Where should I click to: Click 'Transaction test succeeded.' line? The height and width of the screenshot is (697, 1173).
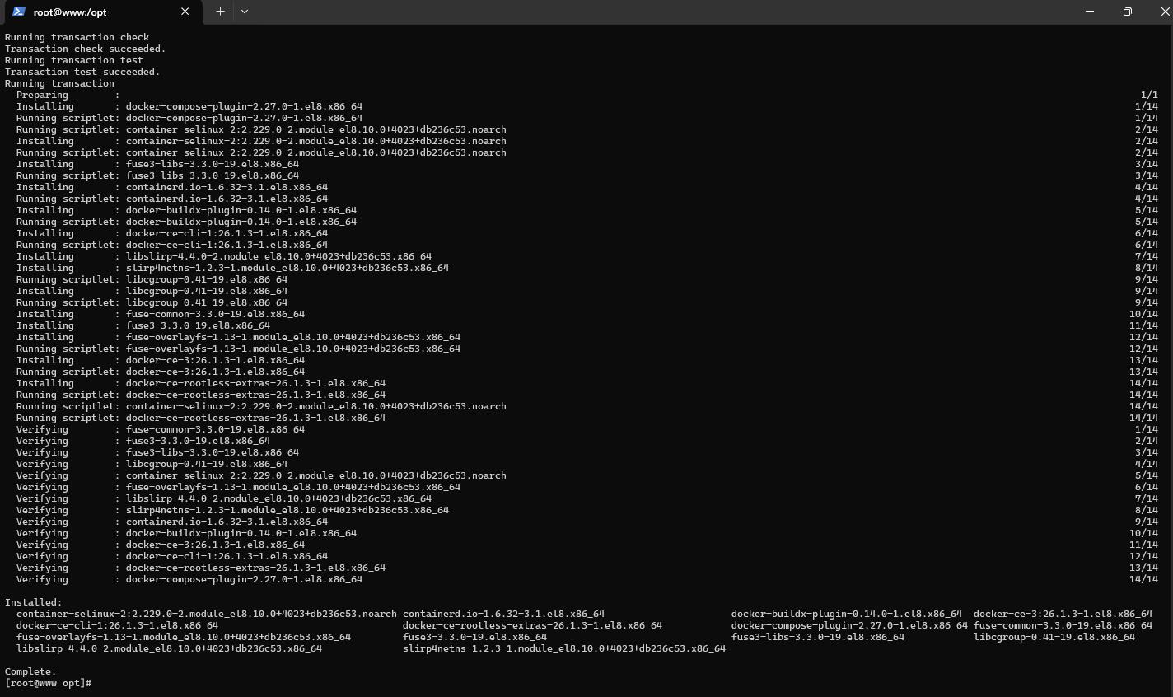point(82,72)
